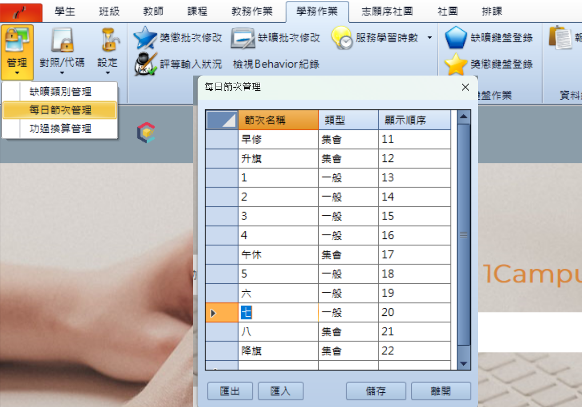This screenshot has width=582, height=407.
Task: Switch to the 班級 tab
Action: 109,12
